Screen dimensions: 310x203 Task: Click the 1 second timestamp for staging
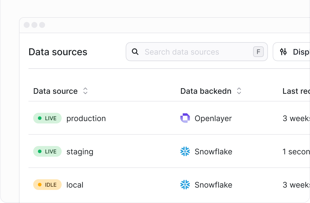[x=296, y=152]
